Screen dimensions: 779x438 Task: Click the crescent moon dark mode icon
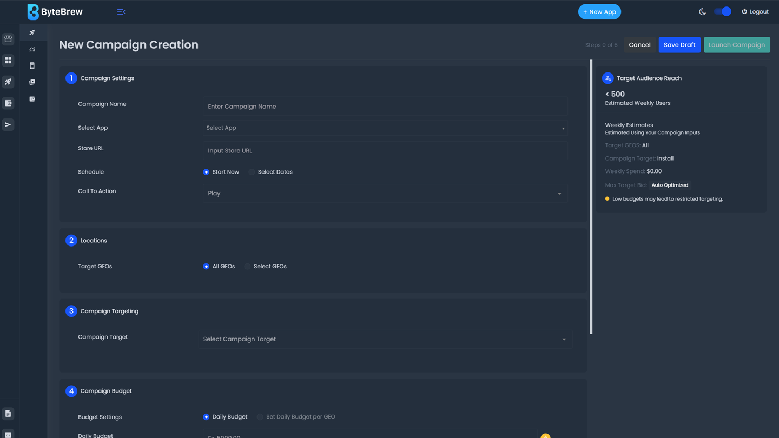[x=702, y=12]
